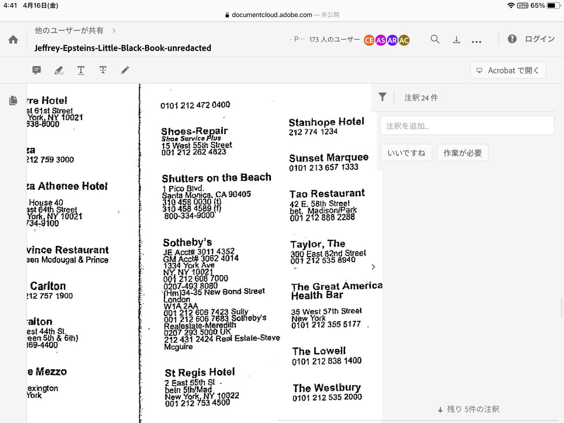Select the strikethrough text tool

103,70
